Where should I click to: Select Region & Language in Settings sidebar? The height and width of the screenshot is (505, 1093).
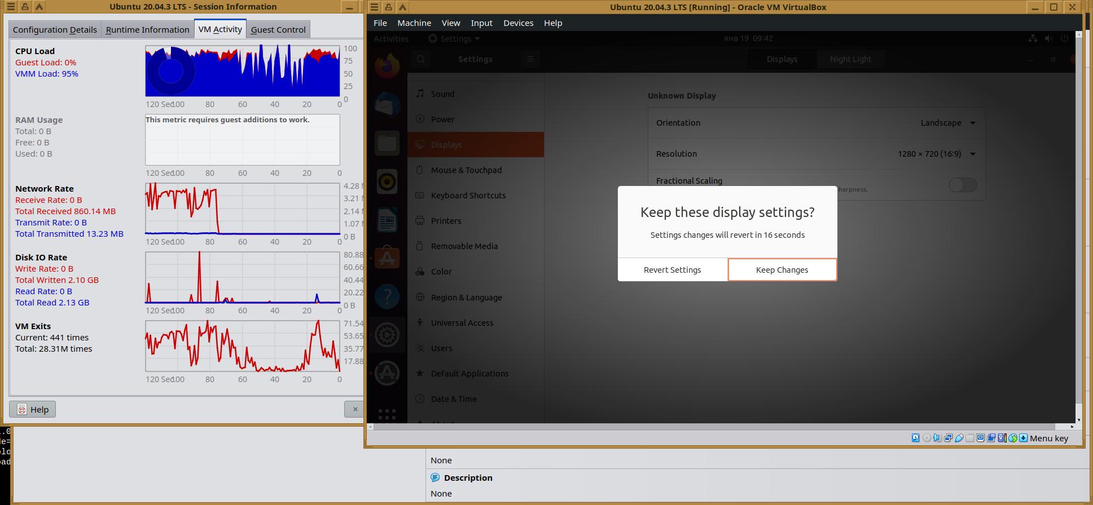pyautogui.click(x=476, y=298)
